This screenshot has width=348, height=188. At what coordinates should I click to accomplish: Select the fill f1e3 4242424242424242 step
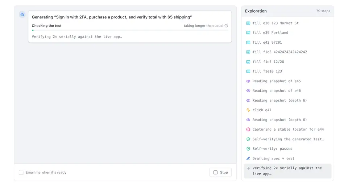click(287, 52)
